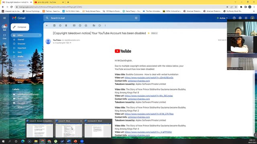Snooze this email
The height and width of the screenshot is (144, 257).
point(80,26)
